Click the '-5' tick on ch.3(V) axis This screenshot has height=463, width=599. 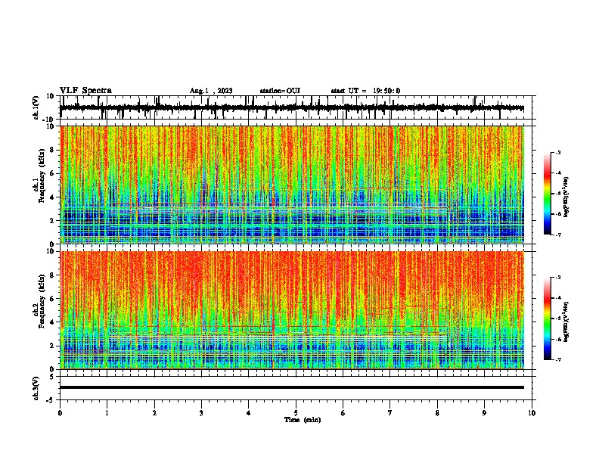[51, 400]
